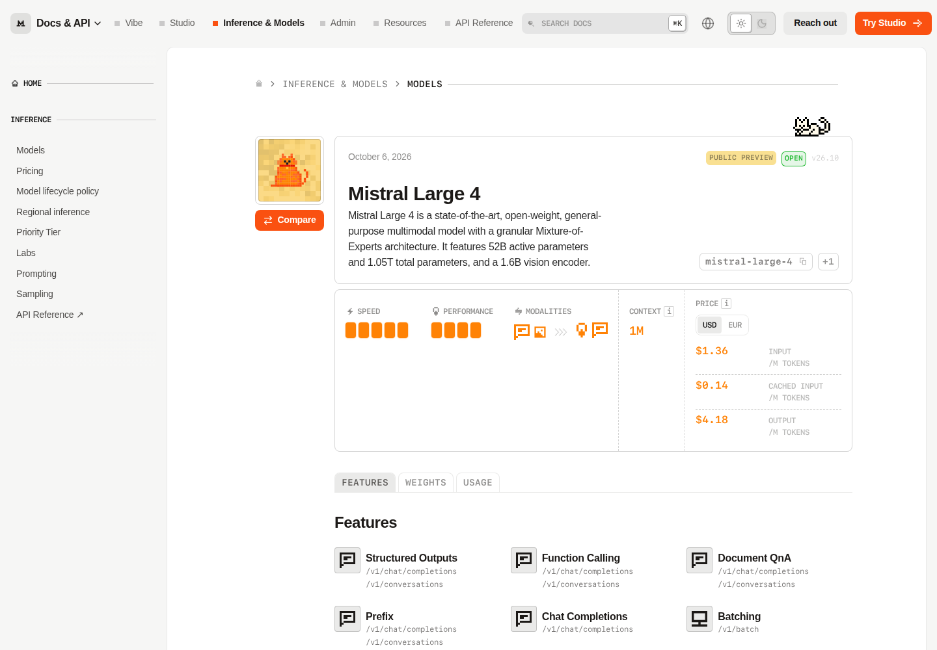This screenshot has width=937, height=650.
Task: Open Batching feature title
Action: tap(739, 617)
